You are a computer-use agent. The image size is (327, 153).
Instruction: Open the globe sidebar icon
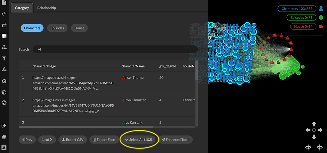(4, 81)
